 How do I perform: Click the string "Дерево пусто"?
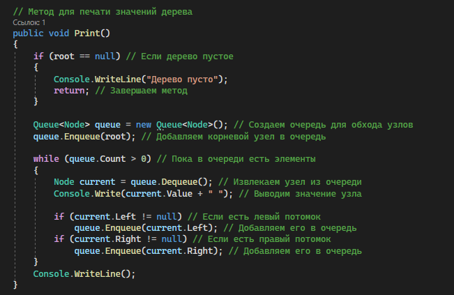[x=184, y=79]
